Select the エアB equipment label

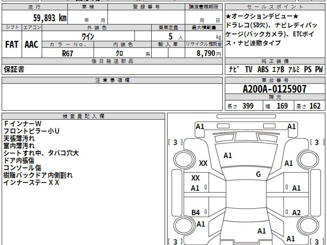pos(278,69)
